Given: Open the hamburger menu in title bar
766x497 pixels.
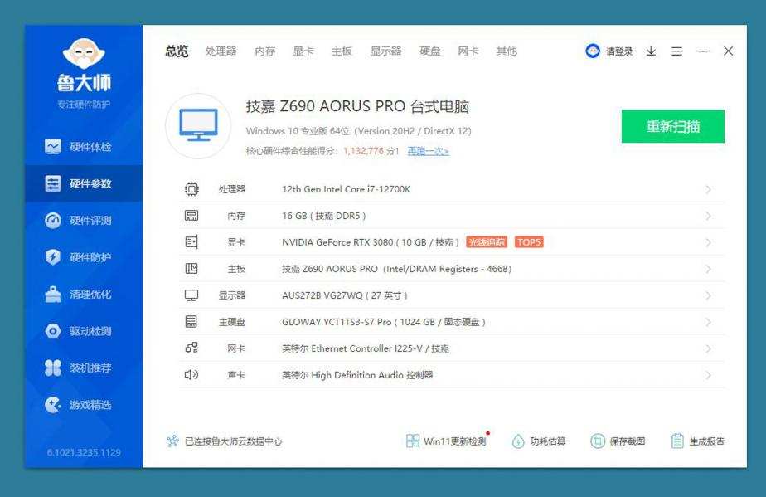Looking at the screenshot, I should pos(676,51).
